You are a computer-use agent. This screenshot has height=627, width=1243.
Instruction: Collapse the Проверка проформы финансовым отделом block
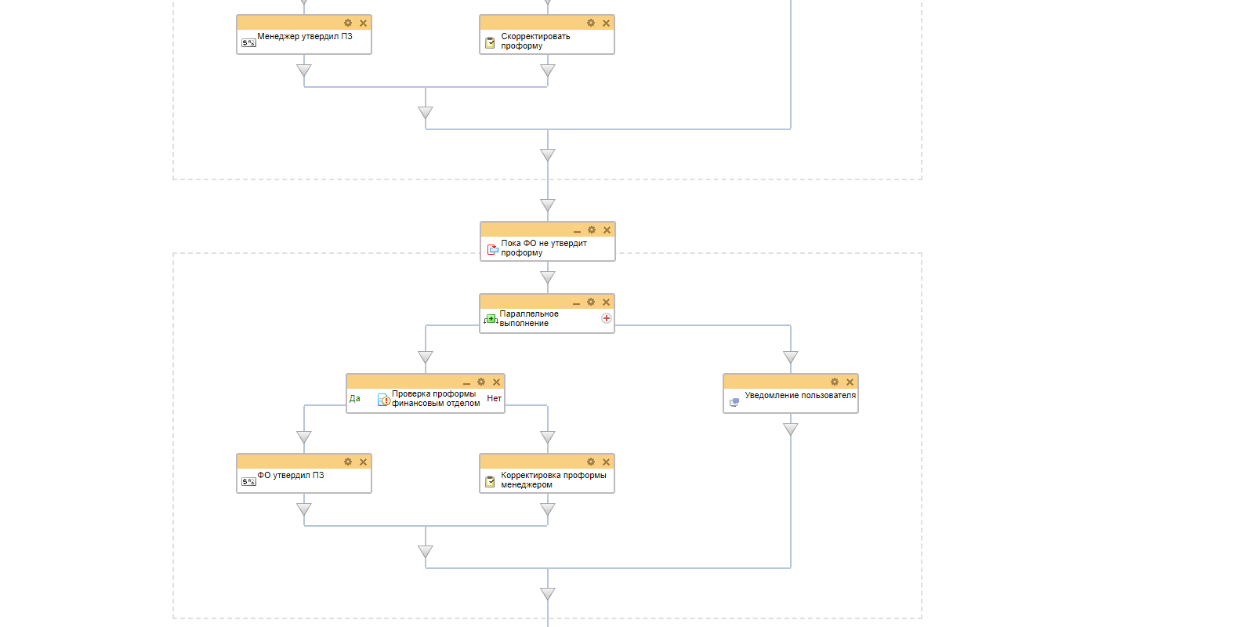click(466, 382)
